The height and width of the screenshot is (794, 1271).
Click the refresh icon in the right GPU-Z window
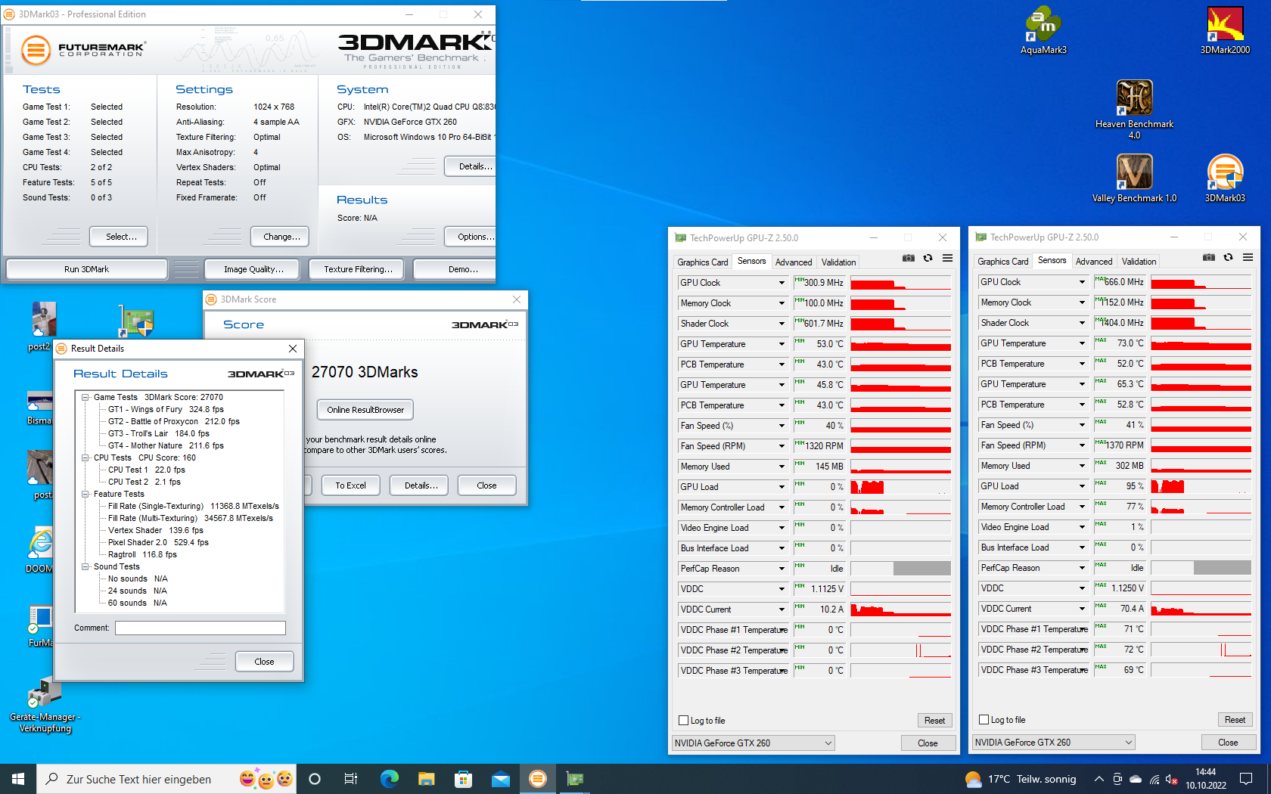point(1228,258)
